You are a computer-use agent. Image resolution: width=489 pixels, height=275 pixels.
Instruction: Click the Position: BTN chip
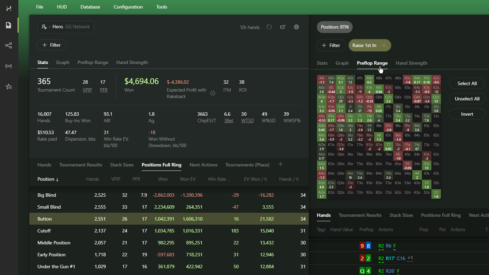(x=335, y=27)
